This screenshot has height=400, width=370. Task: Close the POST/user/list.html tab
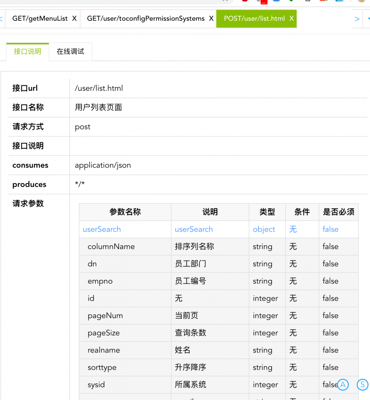(291, 18)
